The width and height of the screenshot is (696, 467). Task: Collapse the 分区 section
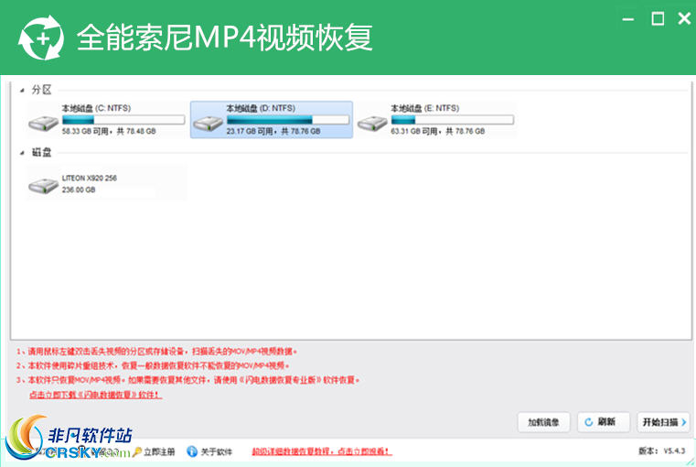(22, 91)
